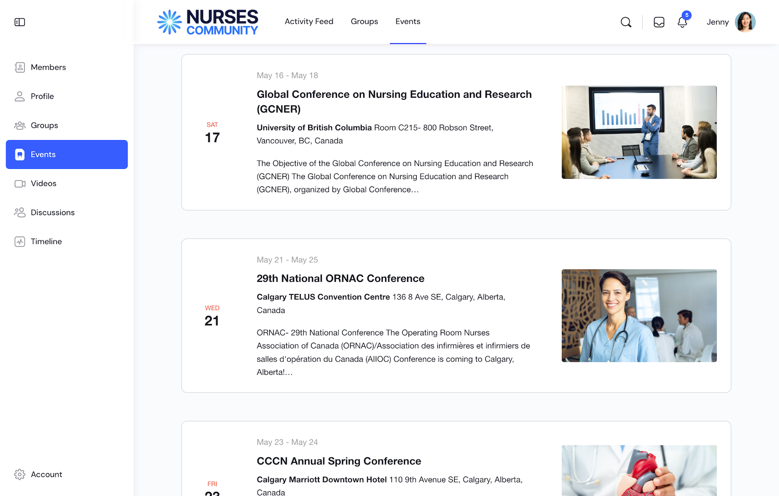Select the Groups tab in top navigation
Screen dimensions: 779x496
point(364,21)
